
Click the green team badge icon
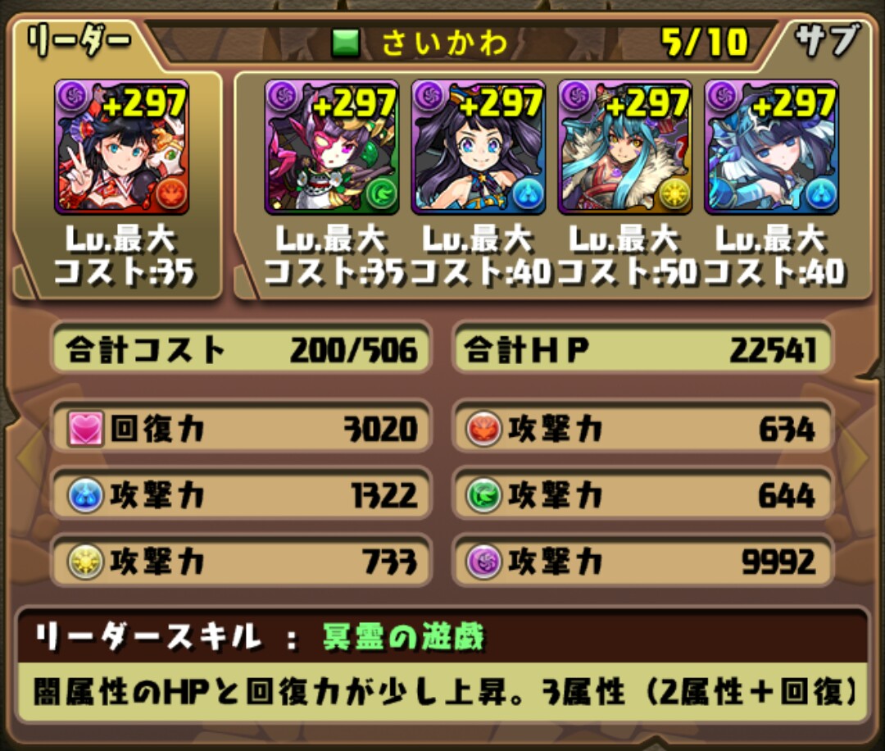point(346,43)
